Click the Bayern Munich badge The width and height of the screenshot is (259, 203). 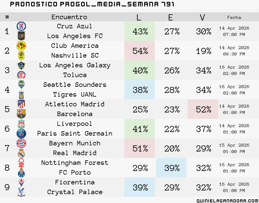(x=21, y=143)
